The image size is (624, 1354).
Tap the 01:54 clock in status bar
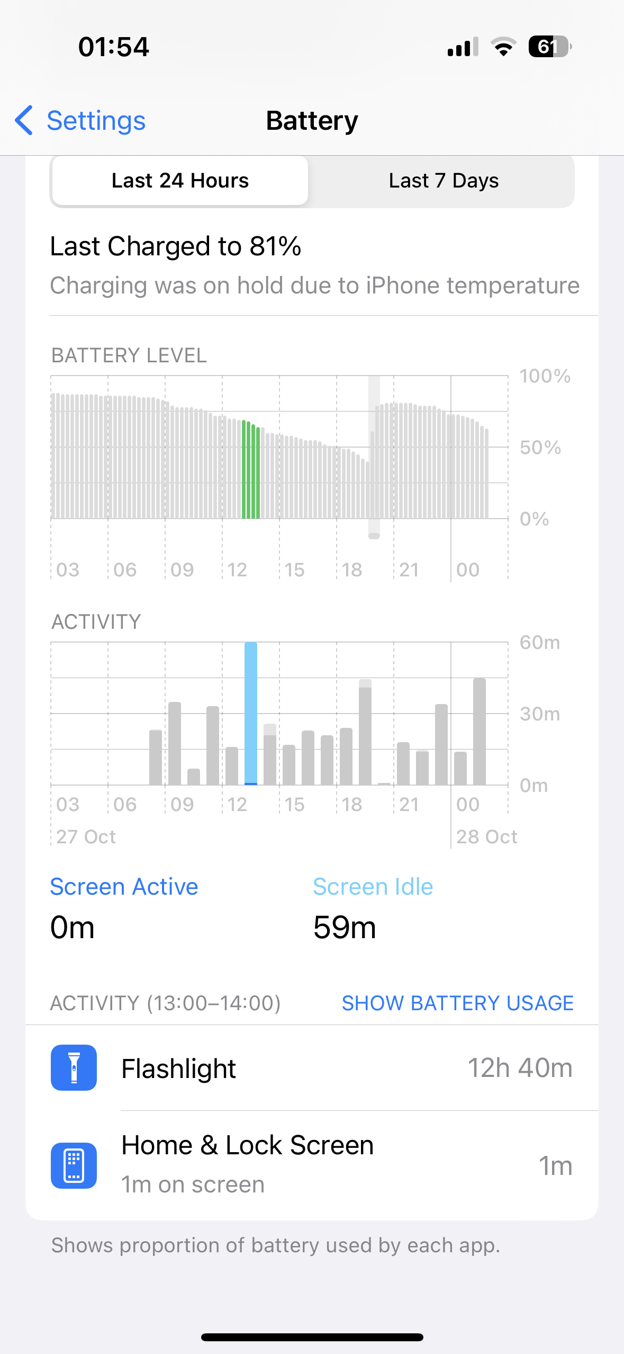point(114,47)
